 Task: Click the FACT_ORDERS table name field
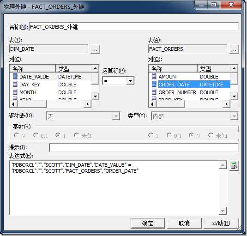tap(187, 49)
